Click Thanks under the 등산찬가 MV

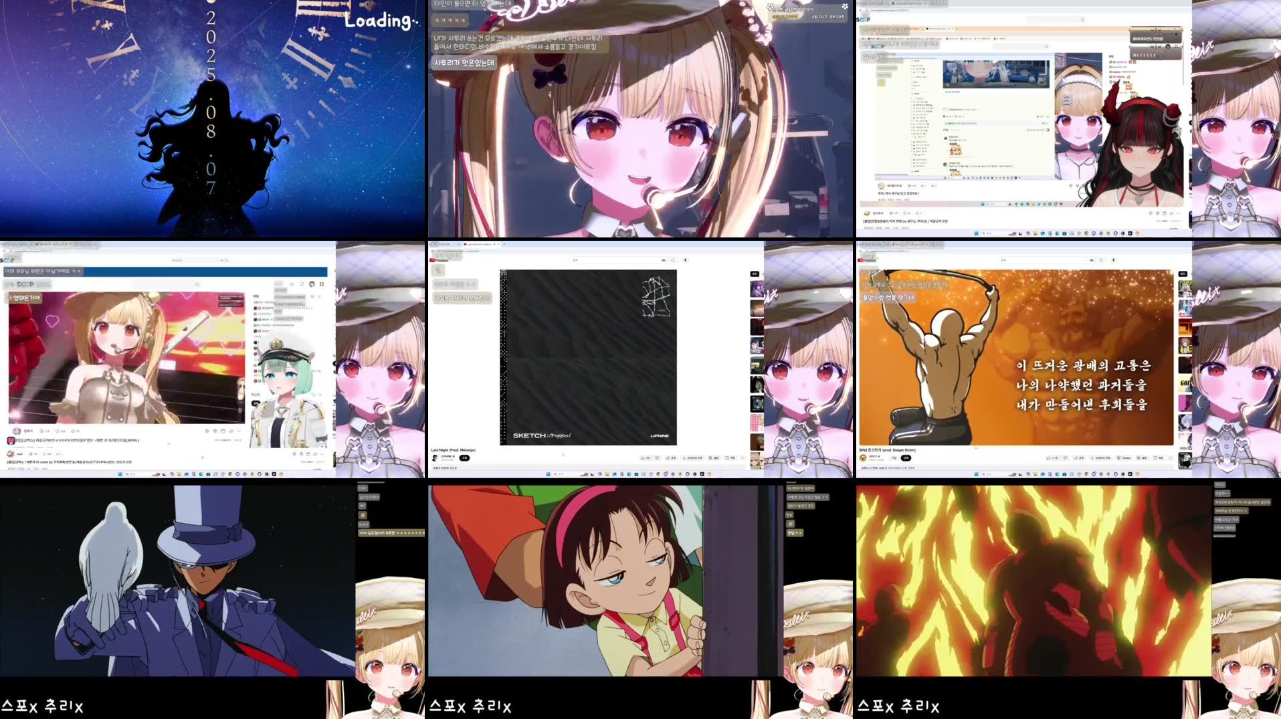coord(1124,458)
